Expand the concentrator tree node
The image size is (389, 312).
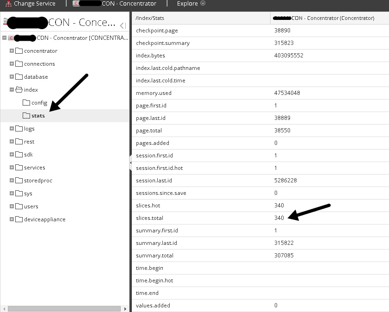[12, 50]
